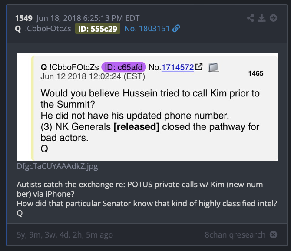Open embedded post link 1714572
The image size is (291, 251).
click(178, 67)
